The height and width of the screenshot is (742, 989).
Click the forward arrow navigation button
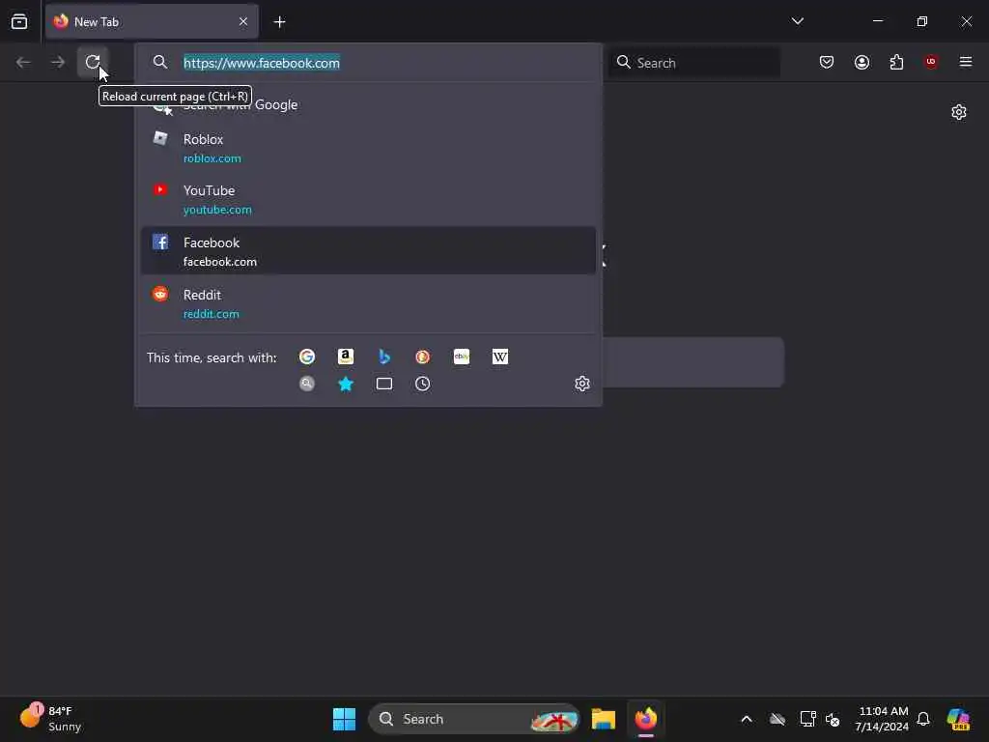58,62
